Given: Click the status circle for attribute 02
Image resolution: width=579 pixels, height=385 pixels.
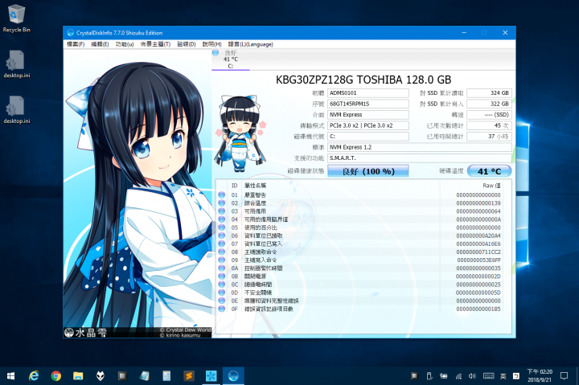Looking at the screenshot, I should click(x=222, y=203).
